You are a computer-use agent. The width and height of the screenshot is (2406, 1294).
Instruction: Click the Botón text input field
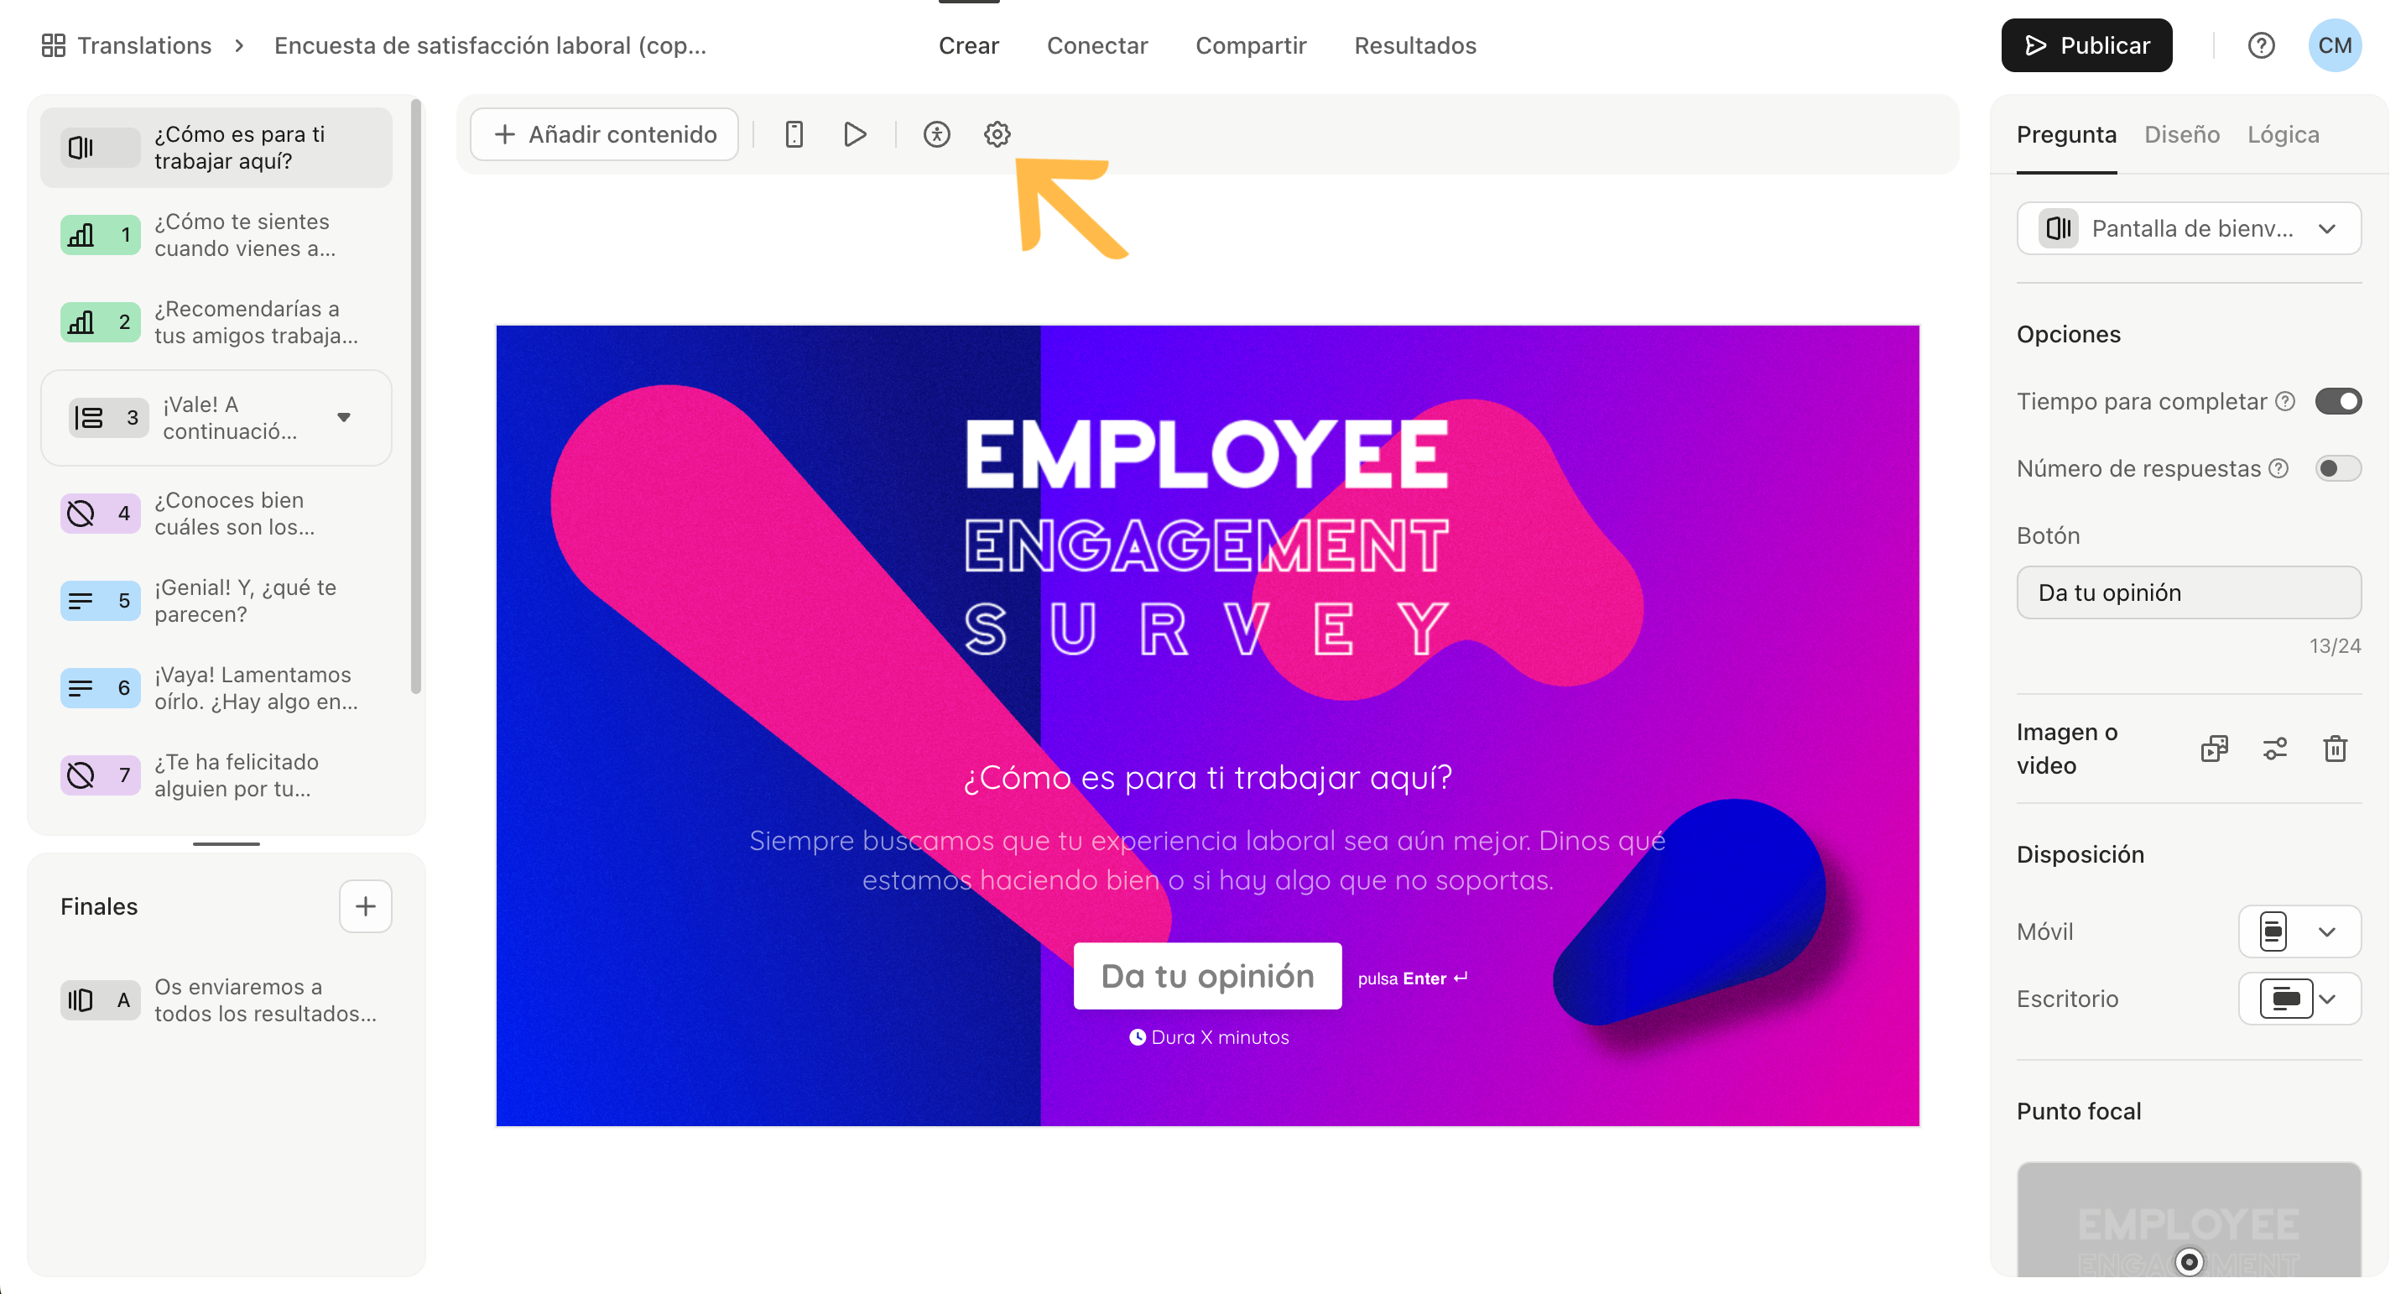tap(2189, 592)
